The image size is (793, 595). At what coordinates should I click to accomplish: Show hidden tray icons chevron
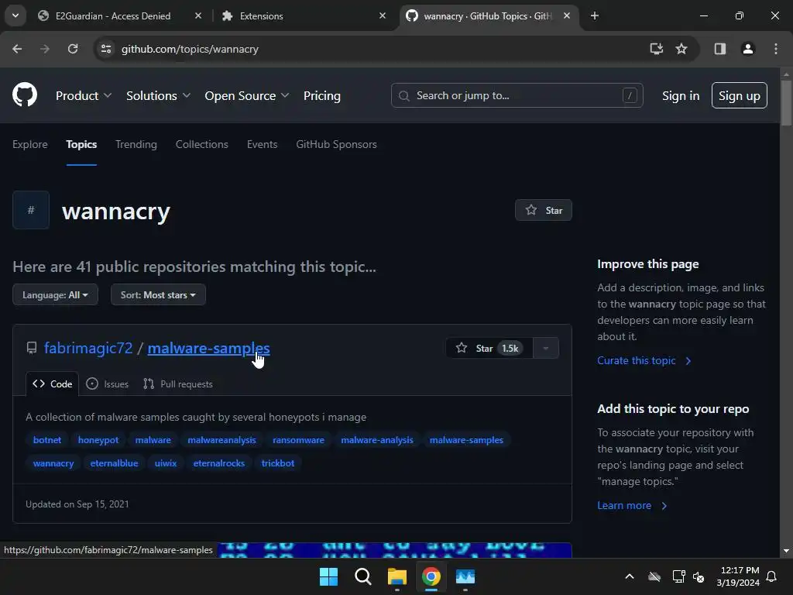pos(629,576)
